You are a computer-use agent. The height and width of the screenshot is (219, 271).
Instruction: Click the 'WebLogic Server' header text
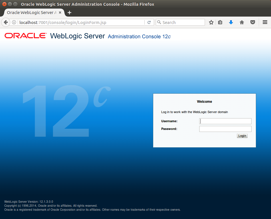click(x=77, y=36)
